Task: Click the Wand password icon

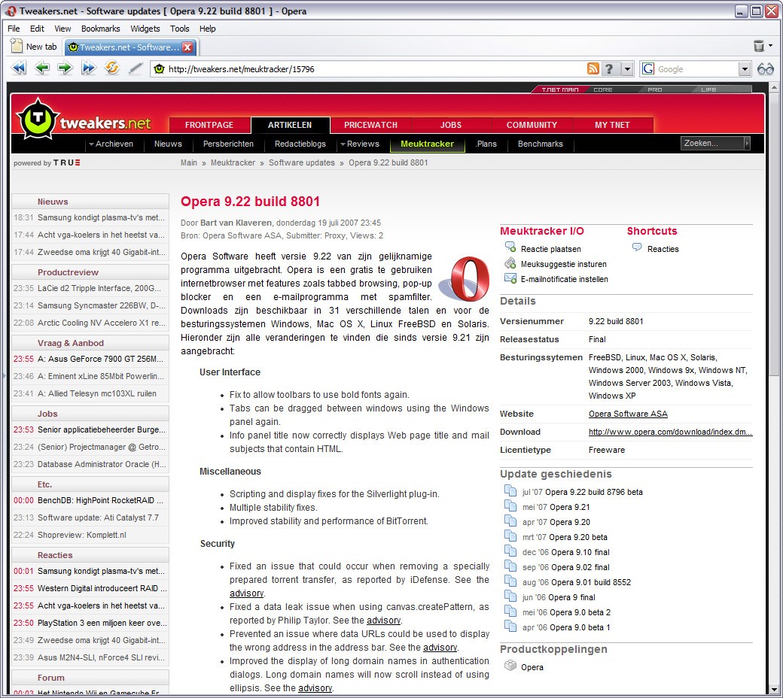Action: pos(136,68)
